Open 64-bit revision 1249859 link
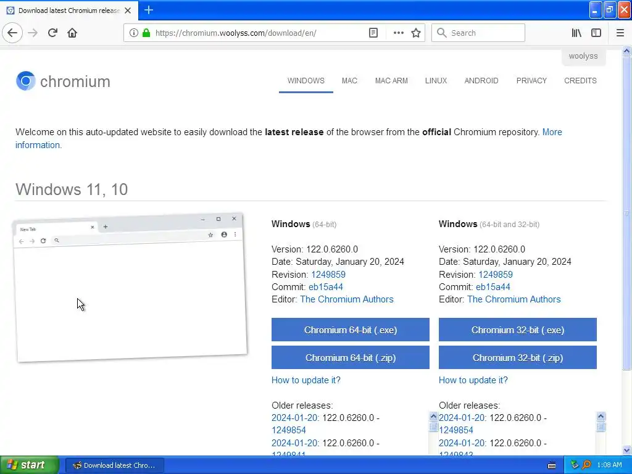This screenshot has height=474, width=632. pos(328,275)
